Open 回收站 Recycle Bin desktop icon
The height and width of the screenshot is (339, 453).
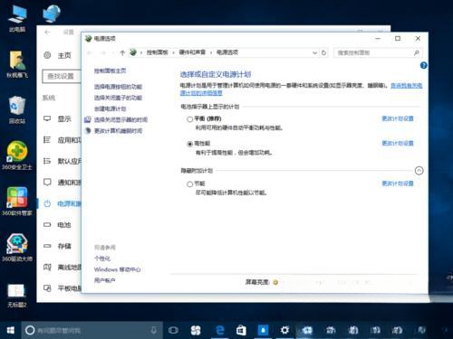point(17,109)
